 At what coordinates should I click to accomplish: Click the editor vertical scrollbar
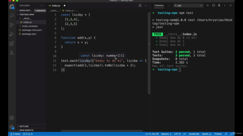tap(149, 53)
